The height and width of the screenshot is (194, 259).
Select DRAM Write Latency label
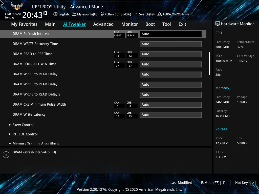pos(29,114)
